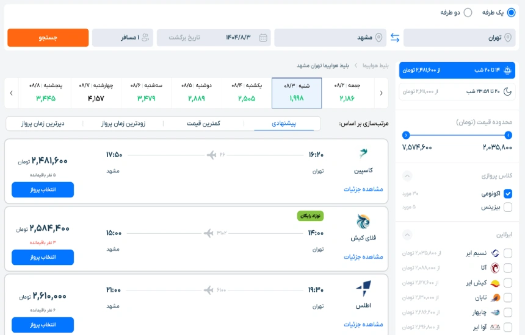Image resolution: width=525 pixels, height=335 pixels.
Task: Sort by دیرترین زمان پرواز tab
Action: (x=43, y=124)
